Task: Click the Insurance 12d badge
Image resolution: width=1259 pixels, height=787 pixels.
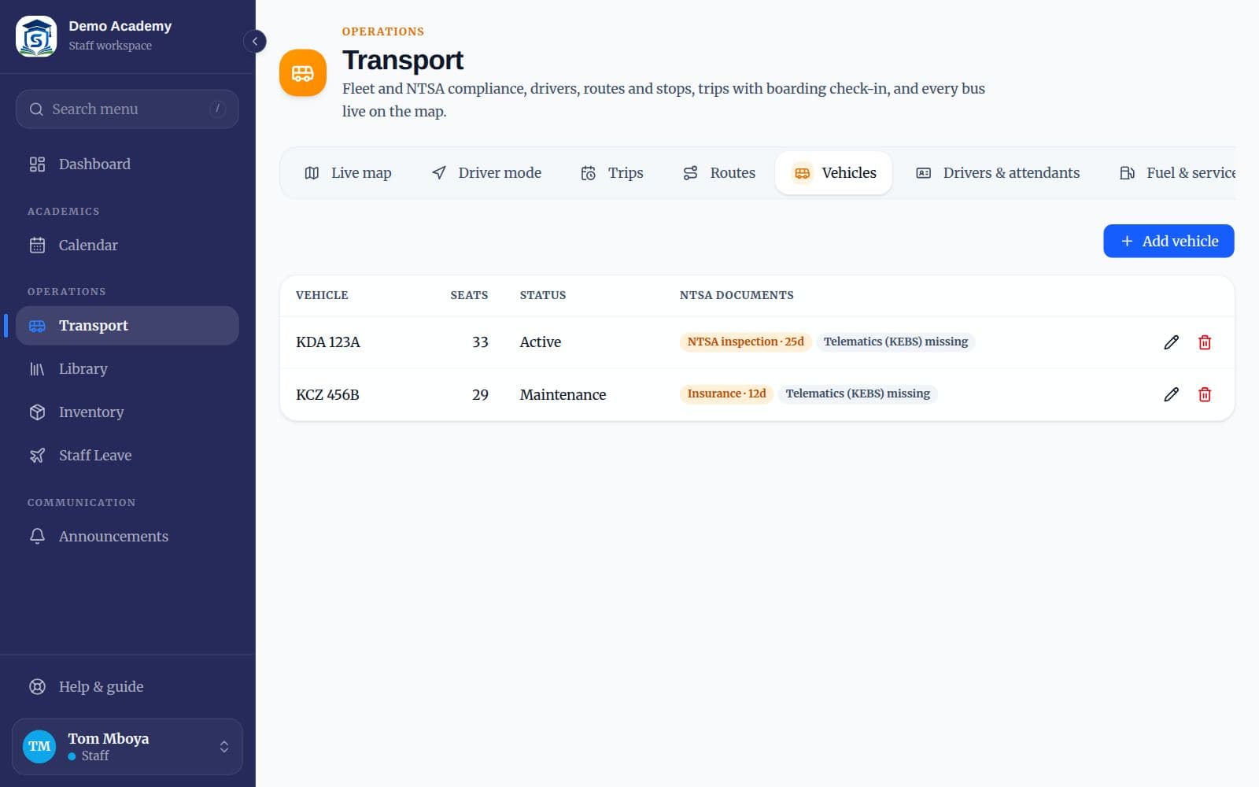Action: pyautogui.click(x=726, y=393)
